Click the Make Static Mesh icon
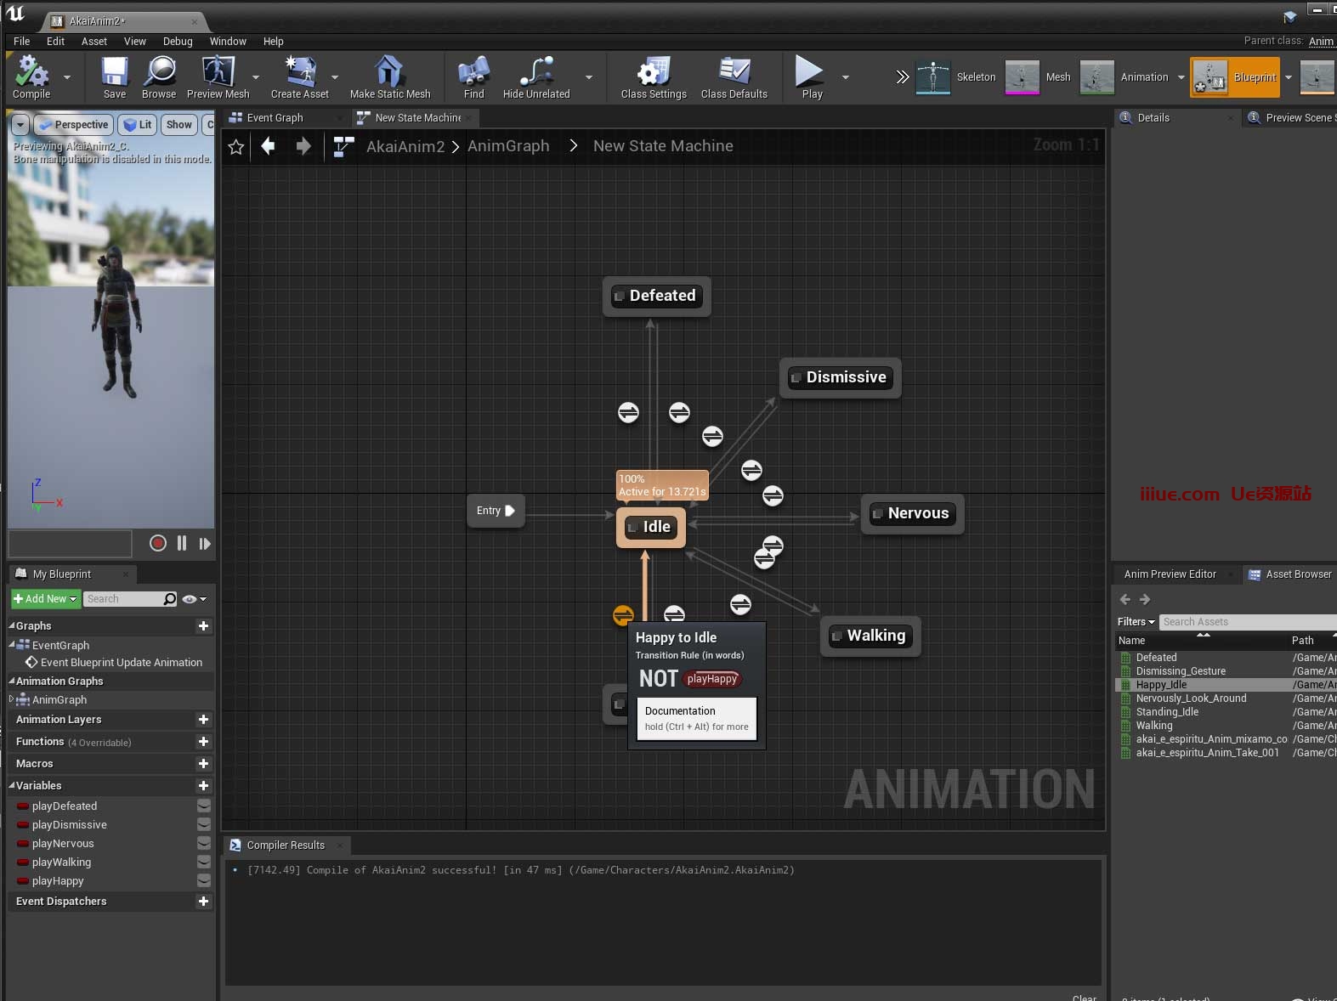The width and height of the screenshot is (1337, 1001). 389,73
